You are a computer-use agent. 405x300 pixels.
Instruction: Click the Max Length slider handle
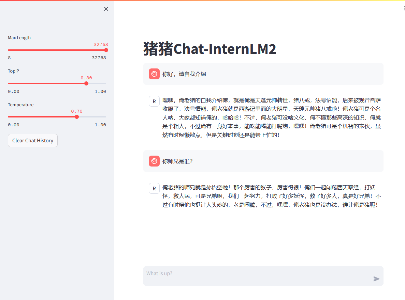pyautogui.click(x=106, y=50)
